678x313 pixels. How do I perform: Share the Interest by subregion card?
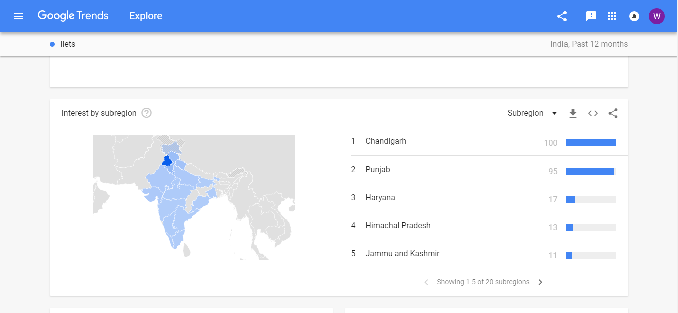(613, 113)
